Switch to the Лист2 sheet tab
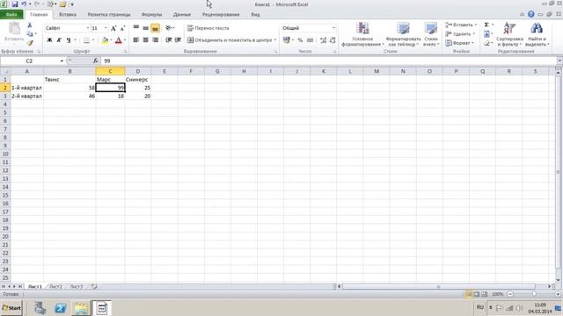 (55, 287)
